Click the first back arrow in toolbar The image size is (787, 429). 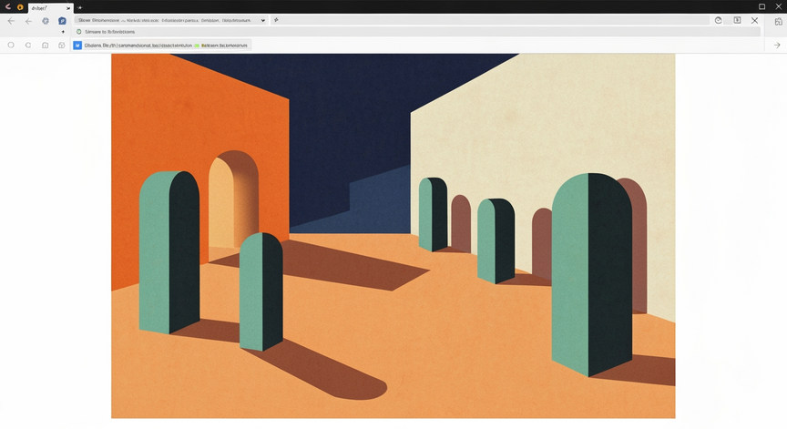tap(11, 21)
